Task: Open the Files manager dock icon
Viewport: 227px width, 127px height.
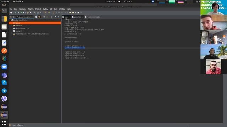Action: 4,27
